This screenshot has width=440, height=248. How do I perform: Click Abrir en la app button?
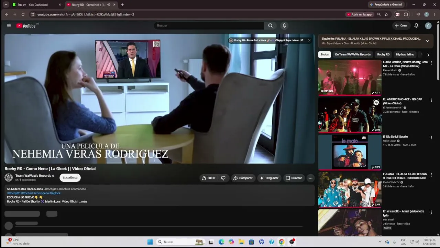pyautogui.click(x=360, y=14)
